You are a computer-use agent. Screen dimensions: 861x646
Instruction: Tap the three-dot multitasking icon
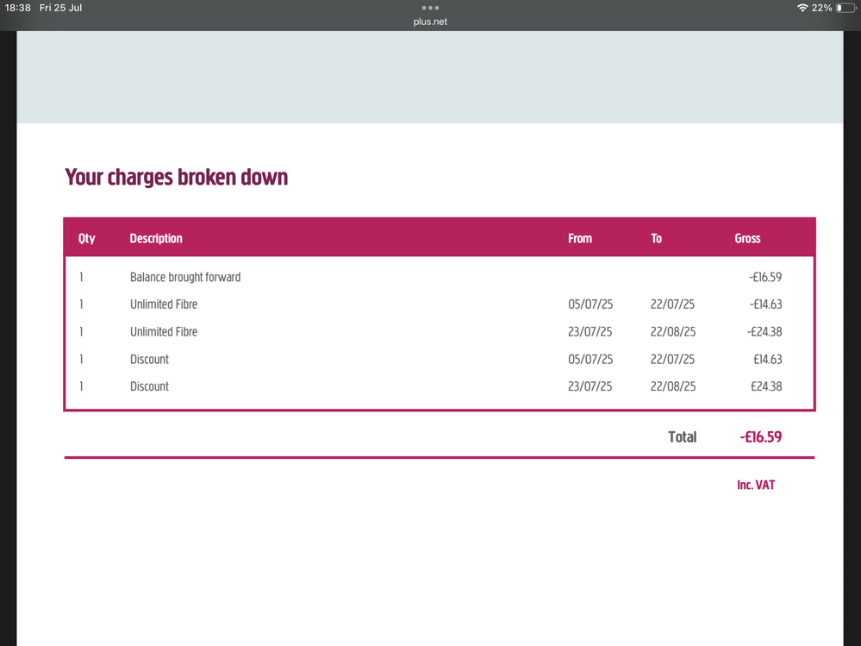(430, 8)
